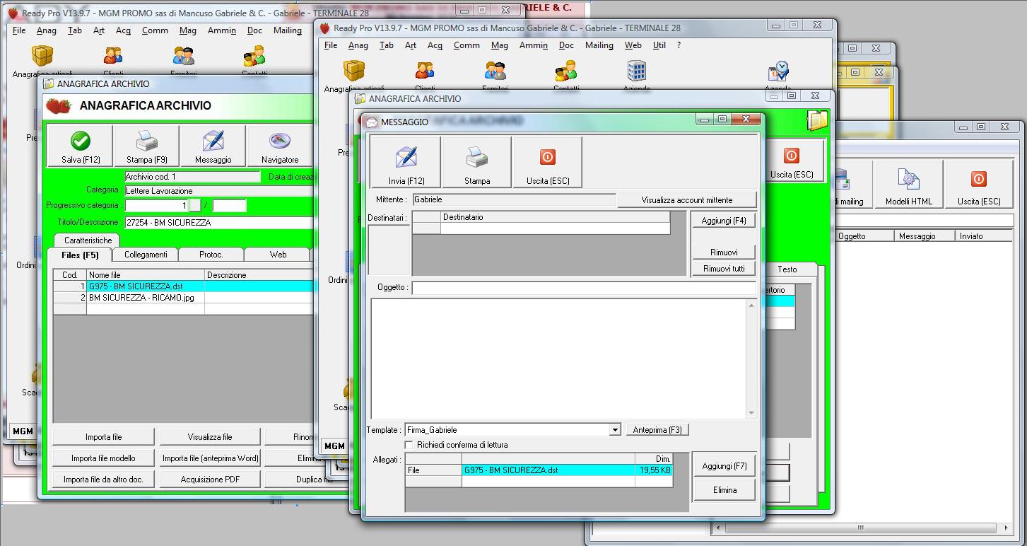Open Clienti icon in leftmost Ready Pro window
The height and width of the screenshot is (546, 1027).
pyautogui.click(x=113, y=56)
